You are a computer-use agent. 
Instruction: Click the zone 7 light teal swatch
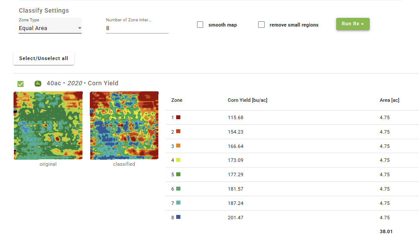point(178,203)
